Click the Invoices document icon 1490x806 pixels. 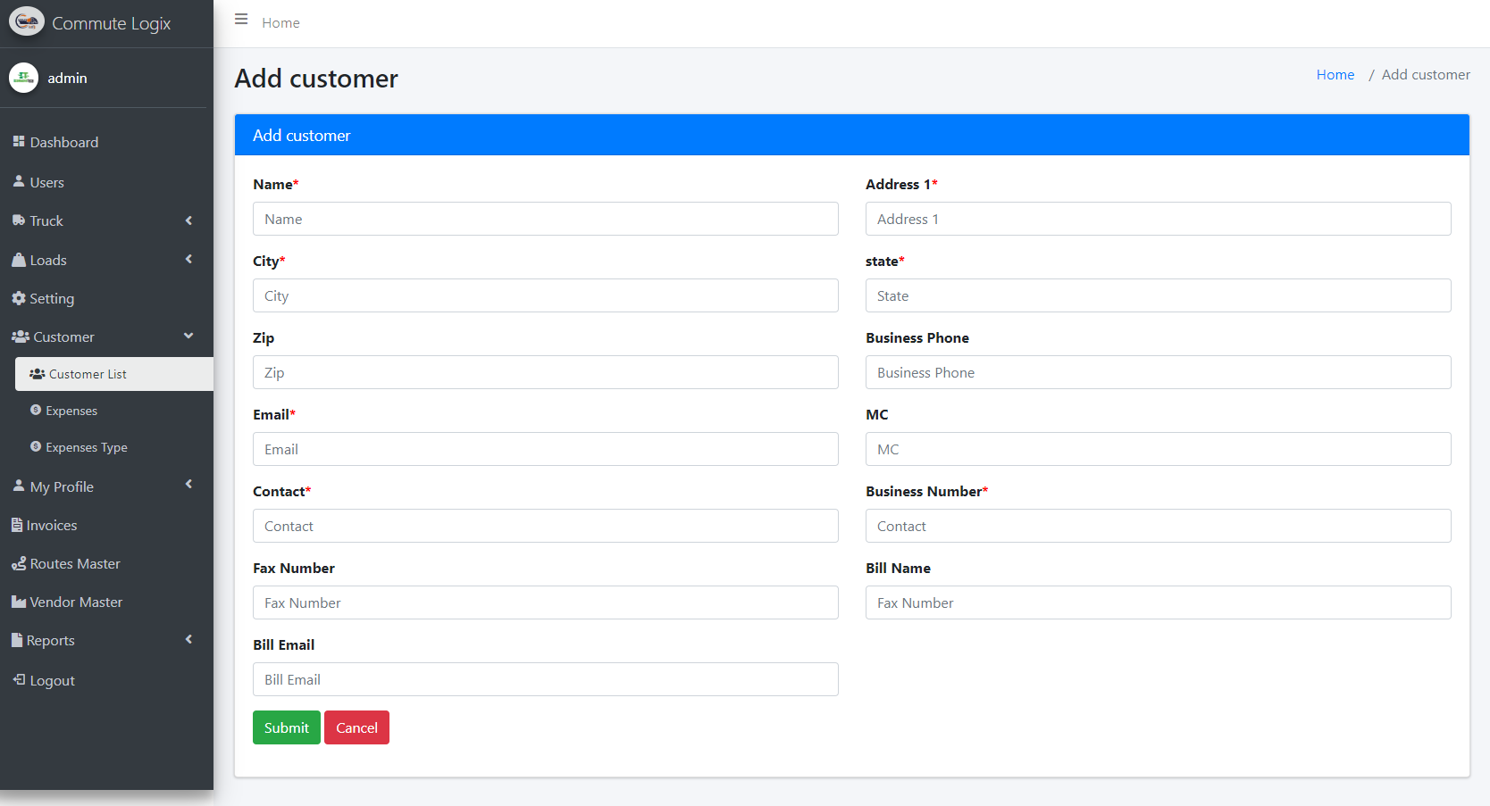point(17,525)
